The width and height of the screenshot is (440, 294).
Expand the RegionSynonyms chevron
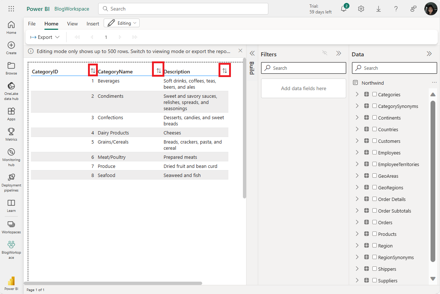click(x=357, y=257)
